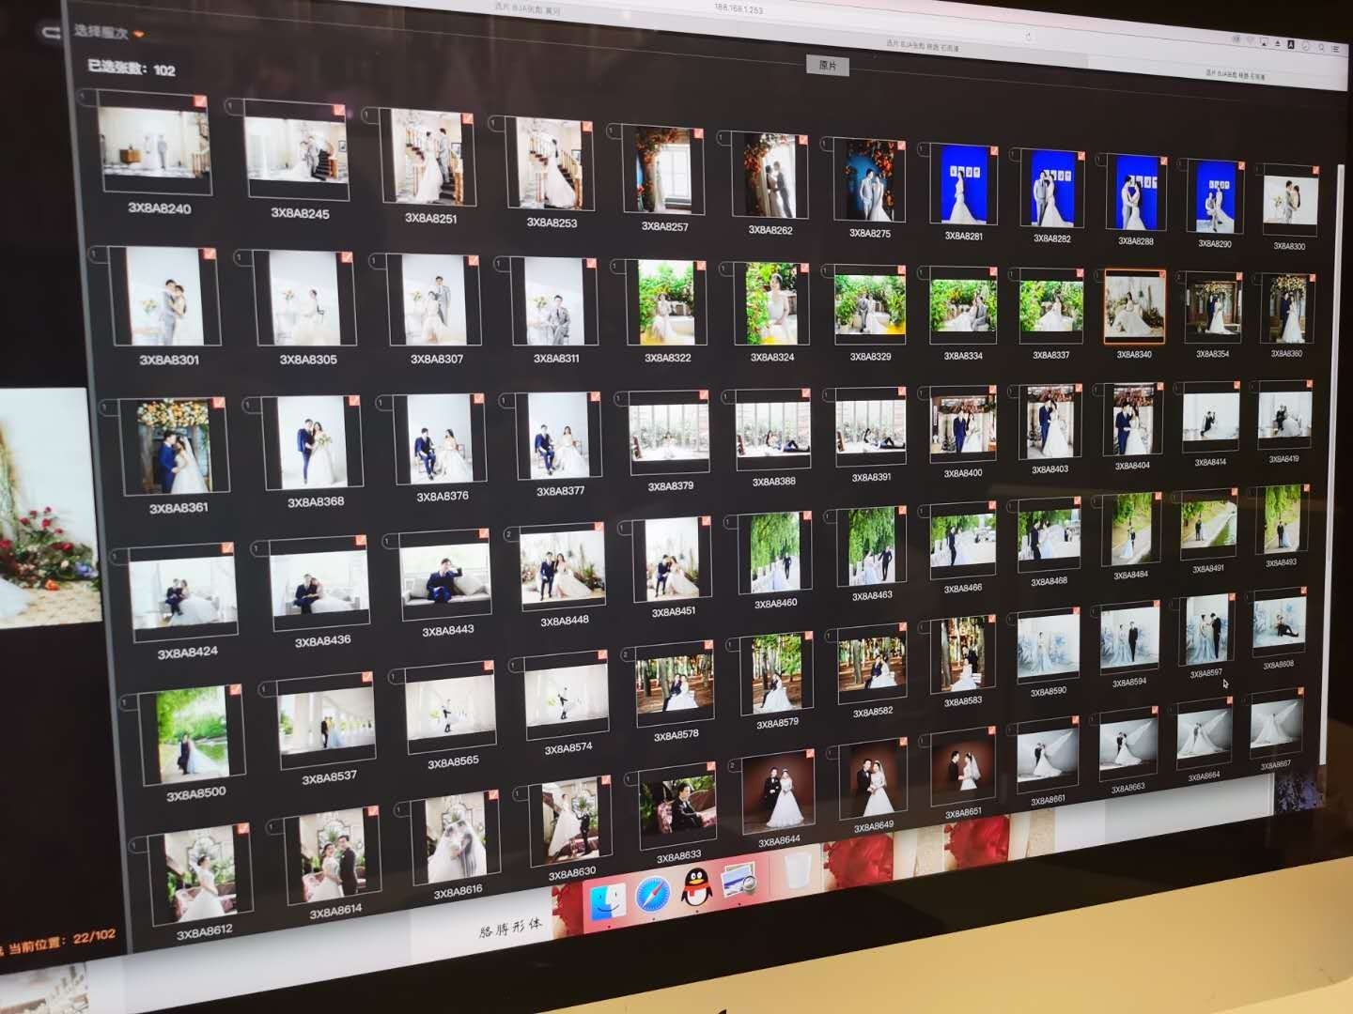Click file name label 3X8A8324
Image resolution: width=1353 pixels, height=1014 pixels.
coord(772,358)
